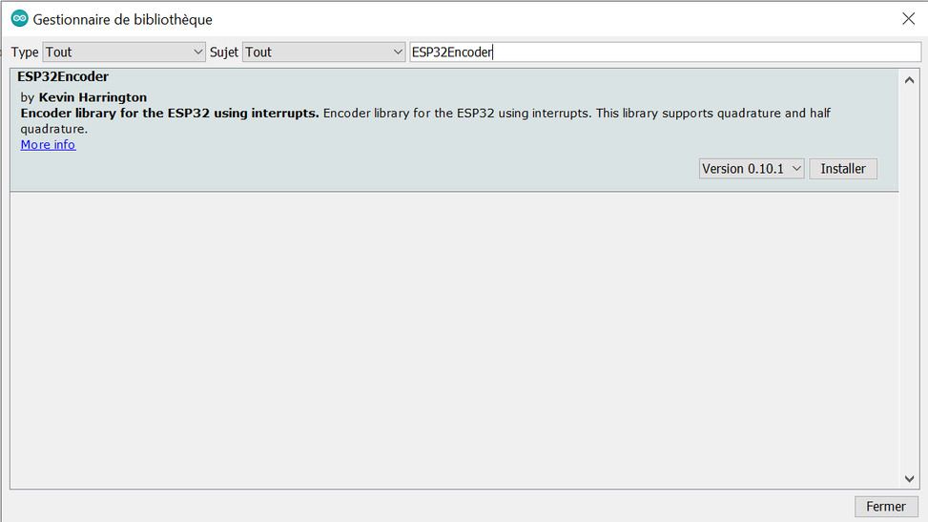Click blank space left of the Version selector
The width and height of the screenshot is (928, 522).
(x=382, y=169)
